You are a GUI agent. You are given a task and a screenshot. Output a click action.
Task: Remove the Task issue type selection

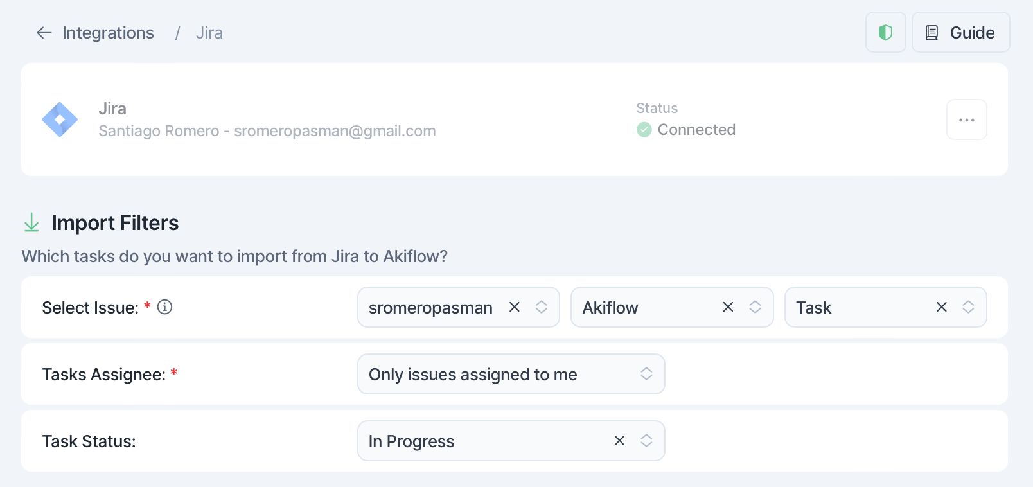pos(941,307)
